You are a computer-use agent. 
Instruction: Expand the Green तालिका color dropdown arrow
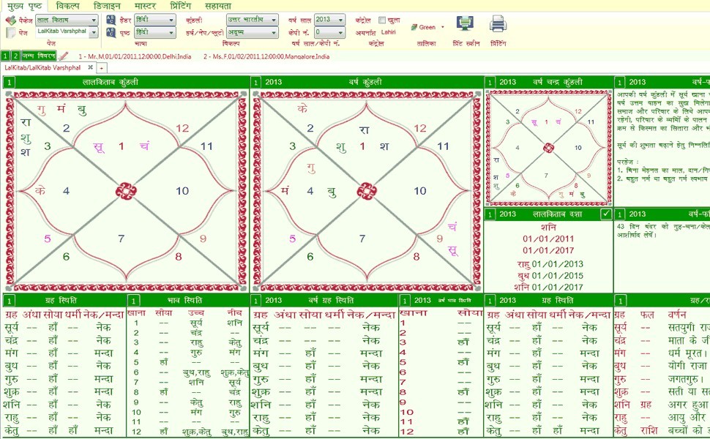tap(443, 27)
